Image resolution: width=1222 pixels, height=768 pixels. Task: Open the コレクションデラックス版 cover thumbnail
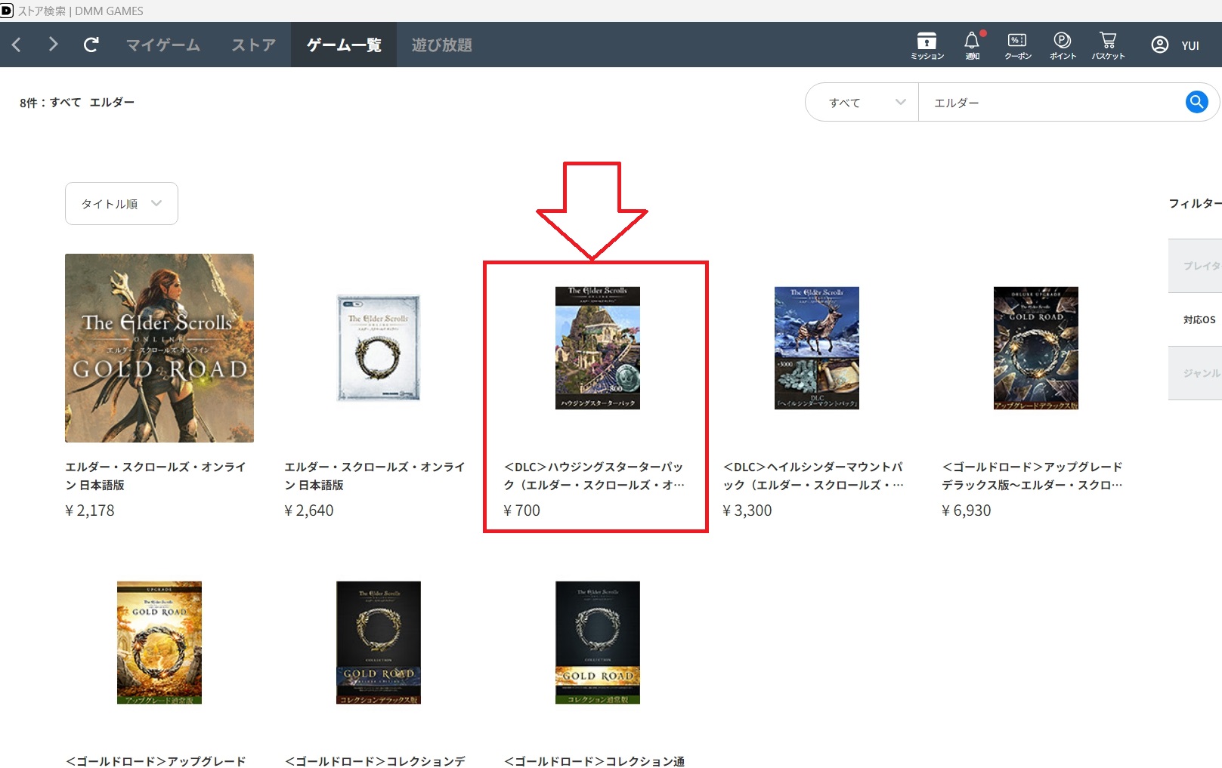click(x=379, y=643)
